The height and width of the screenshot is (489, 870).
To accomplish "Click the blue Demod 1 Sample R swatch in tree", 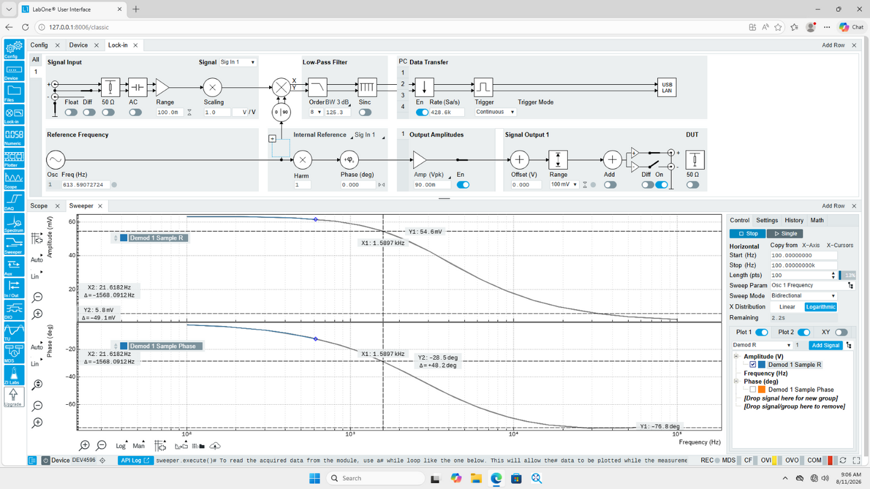I will [x=762, y=364].
